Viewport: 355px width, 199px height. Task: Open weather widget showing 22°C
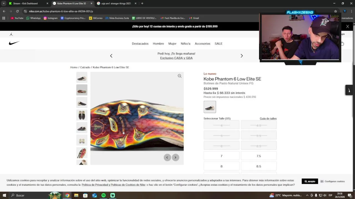click(285, 195)
